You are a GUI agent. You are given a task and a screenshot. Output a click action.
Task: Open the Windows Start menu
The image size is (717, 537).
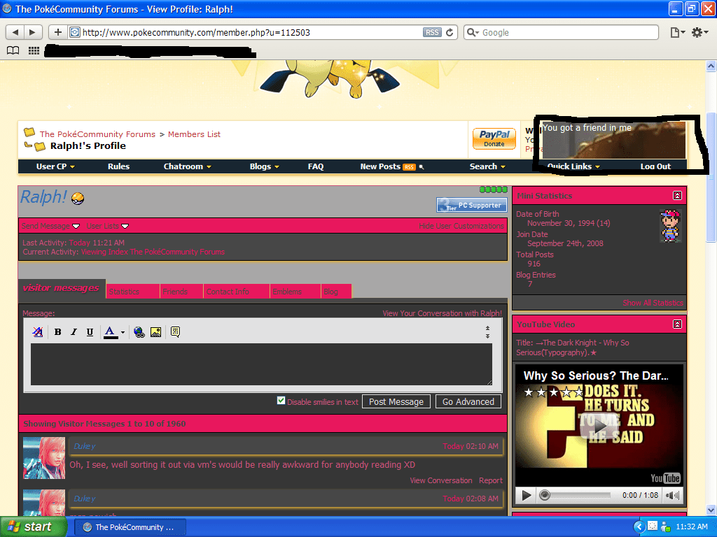tap(33, 527)
